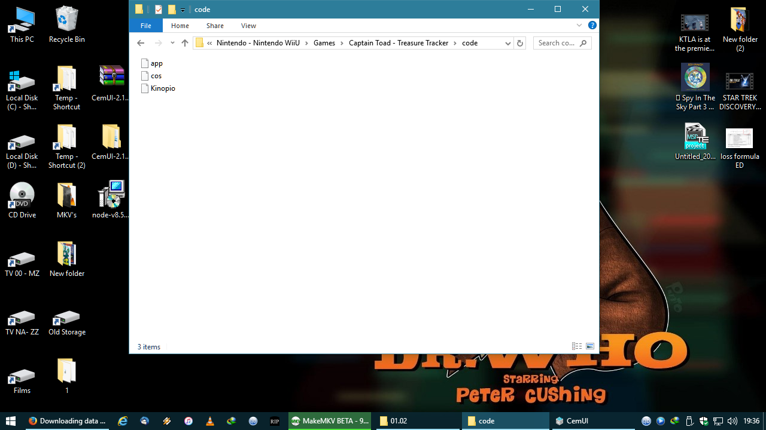
Task: Open volume control in system tray
Action: pos(732,421)
